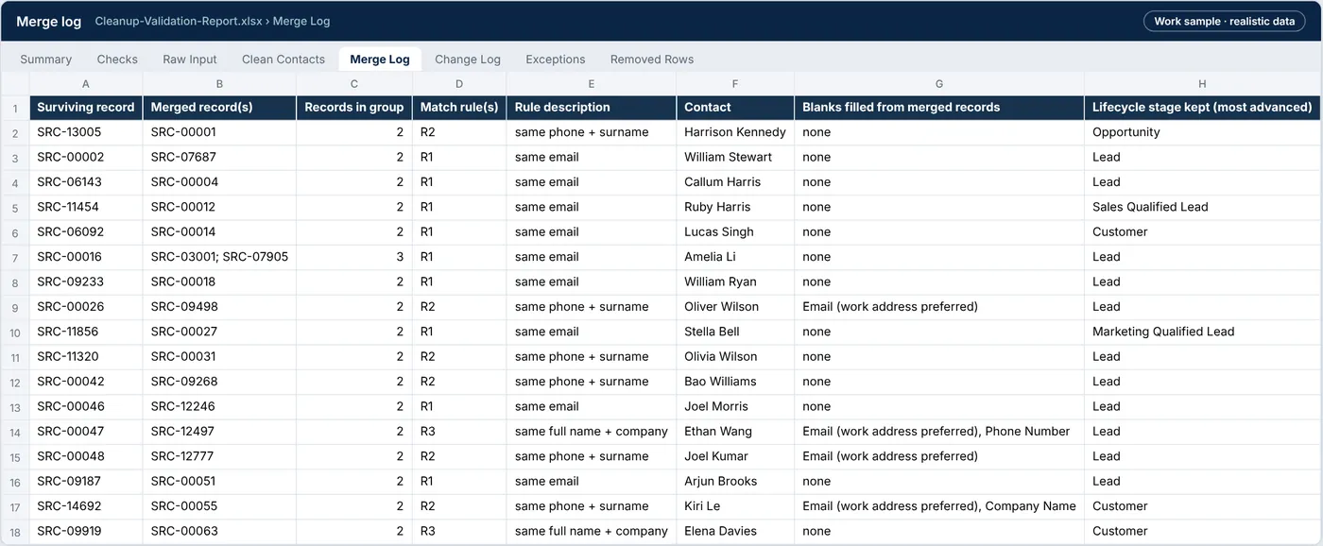Select cell SRC-03001; SRC-07905

(x=219, y=257)
